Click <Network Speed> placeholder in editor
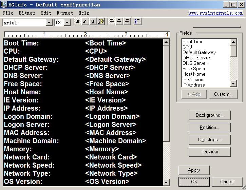 click(x=113, y=165)
